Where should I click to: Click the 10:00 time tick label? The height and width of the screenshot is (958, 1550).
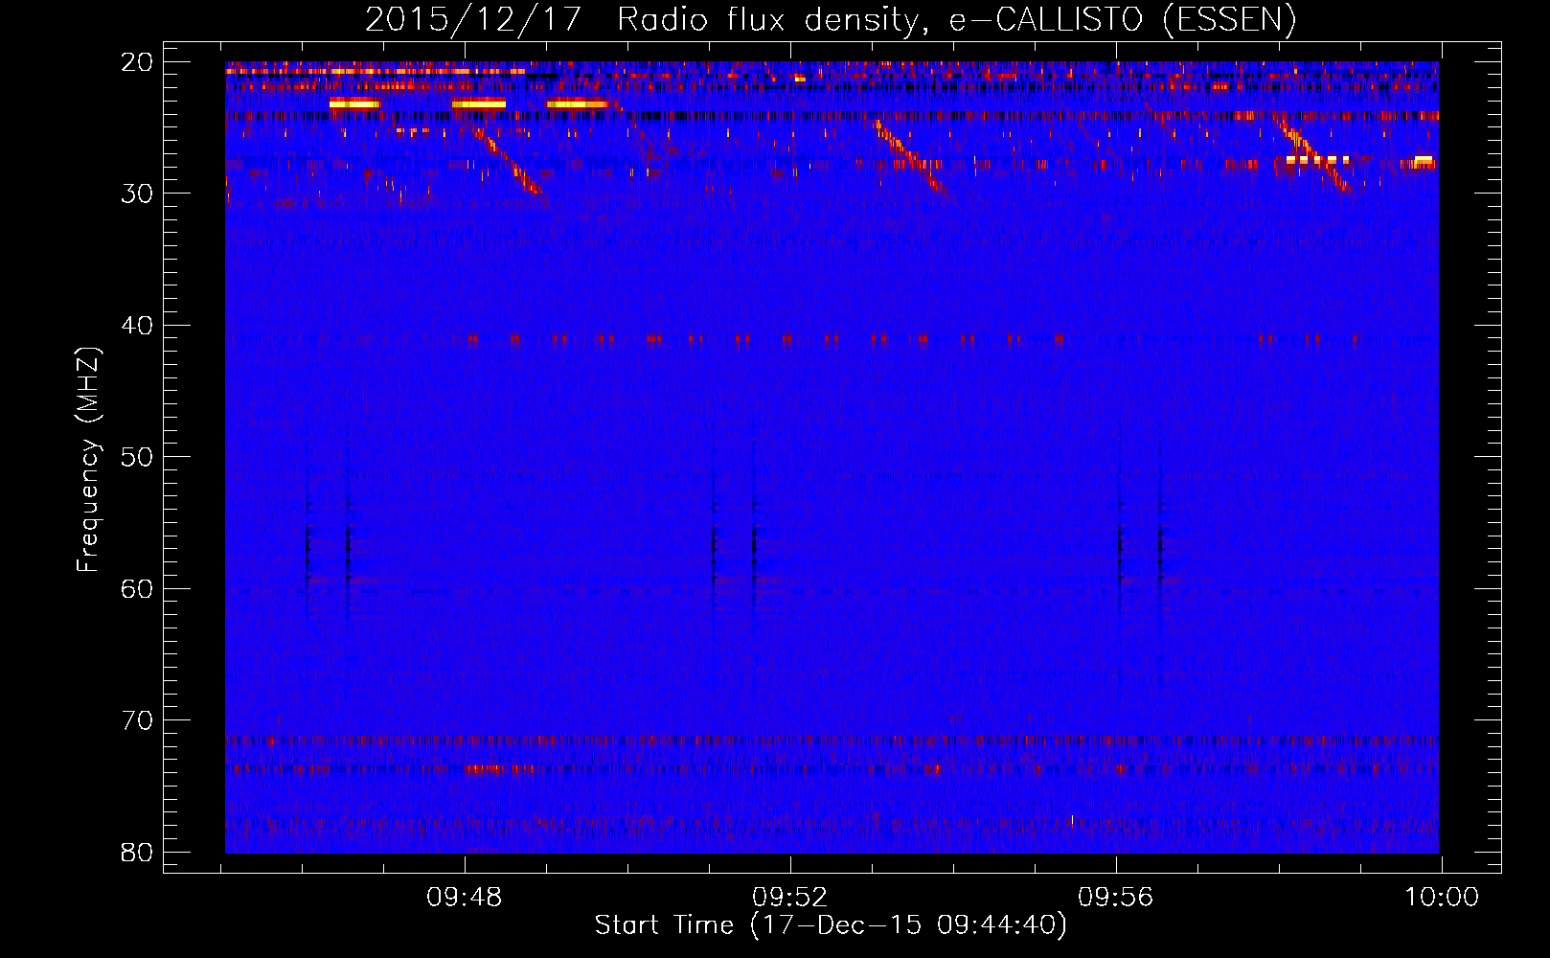[1442, 898]
